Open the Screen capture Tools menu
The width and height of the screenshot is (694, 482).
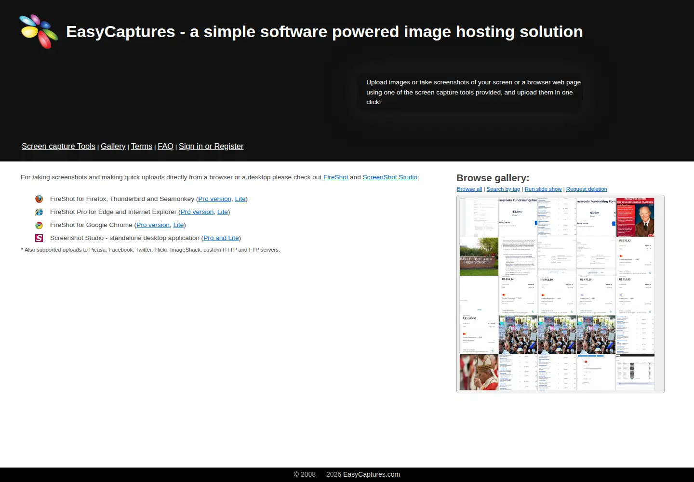point(58,146)
